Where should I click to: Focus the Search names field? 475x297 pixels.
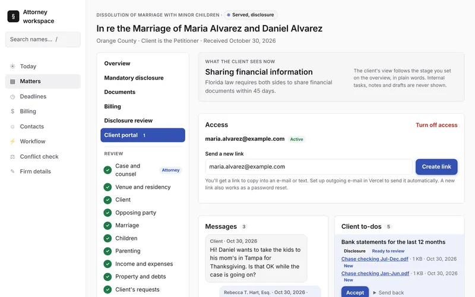point(43,39)
